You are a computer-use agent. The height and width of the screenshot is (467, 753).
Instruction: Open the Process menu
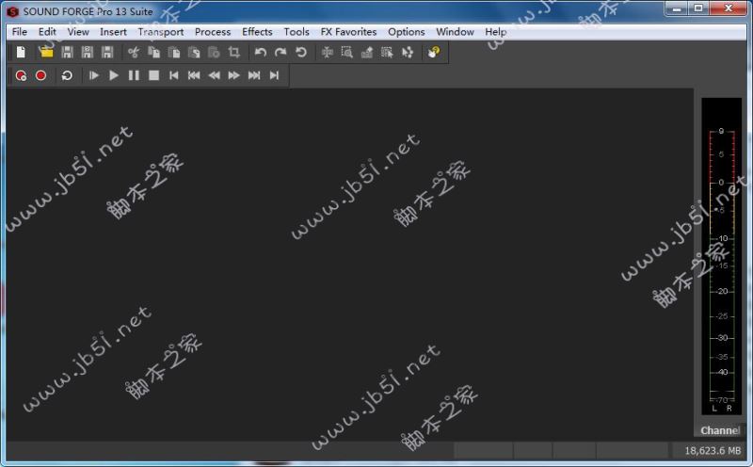213,32
